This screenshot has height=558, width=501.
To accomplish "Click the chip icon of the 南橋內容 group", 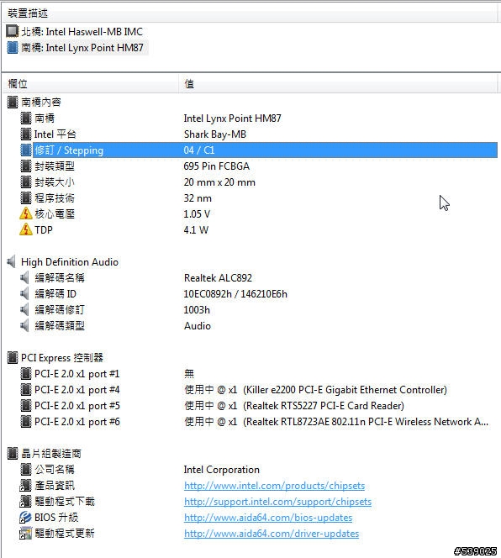I will tap(12, 103).
